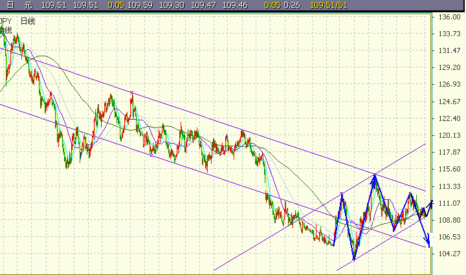Click the 124.67 price axis label
466x275 pixels.
(x=449, y=102)
